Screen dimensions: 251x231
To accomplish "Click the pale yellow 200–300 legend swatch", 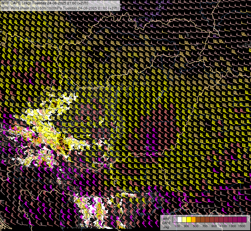I will 184,220.
